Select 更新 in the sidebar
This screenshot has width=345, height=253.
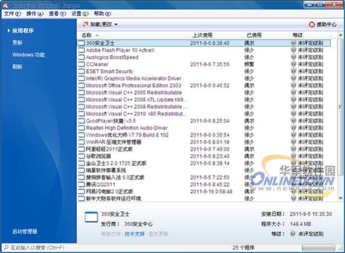pos(17,42)
